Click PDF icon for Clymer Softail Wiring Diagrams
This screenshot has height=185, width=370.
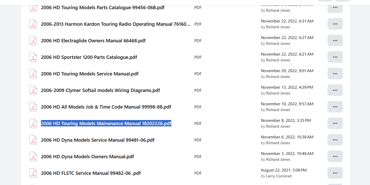tap(33, 90)
